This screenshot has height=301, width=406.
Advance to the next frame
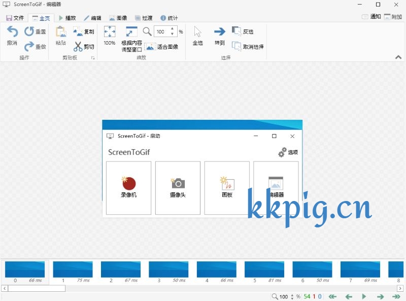click(x=380, y=296)
